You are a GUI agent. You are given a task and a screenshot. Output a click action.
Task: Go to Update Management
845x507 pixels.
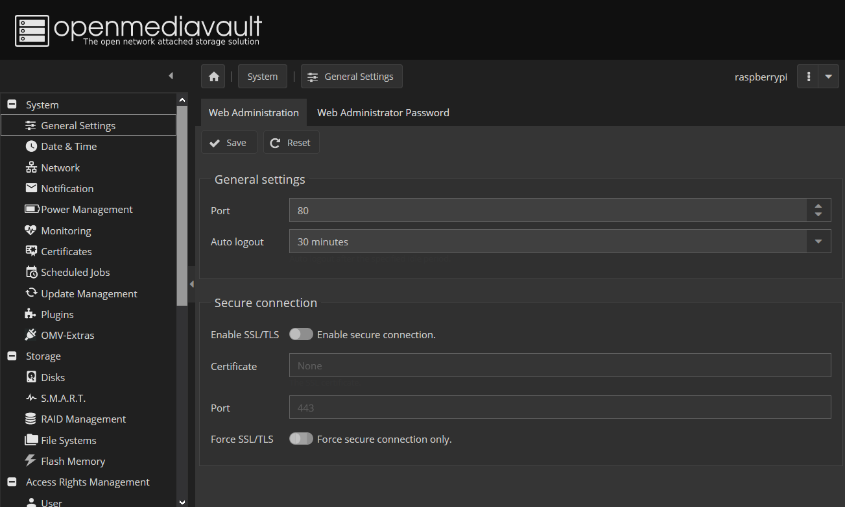point(88,293)
